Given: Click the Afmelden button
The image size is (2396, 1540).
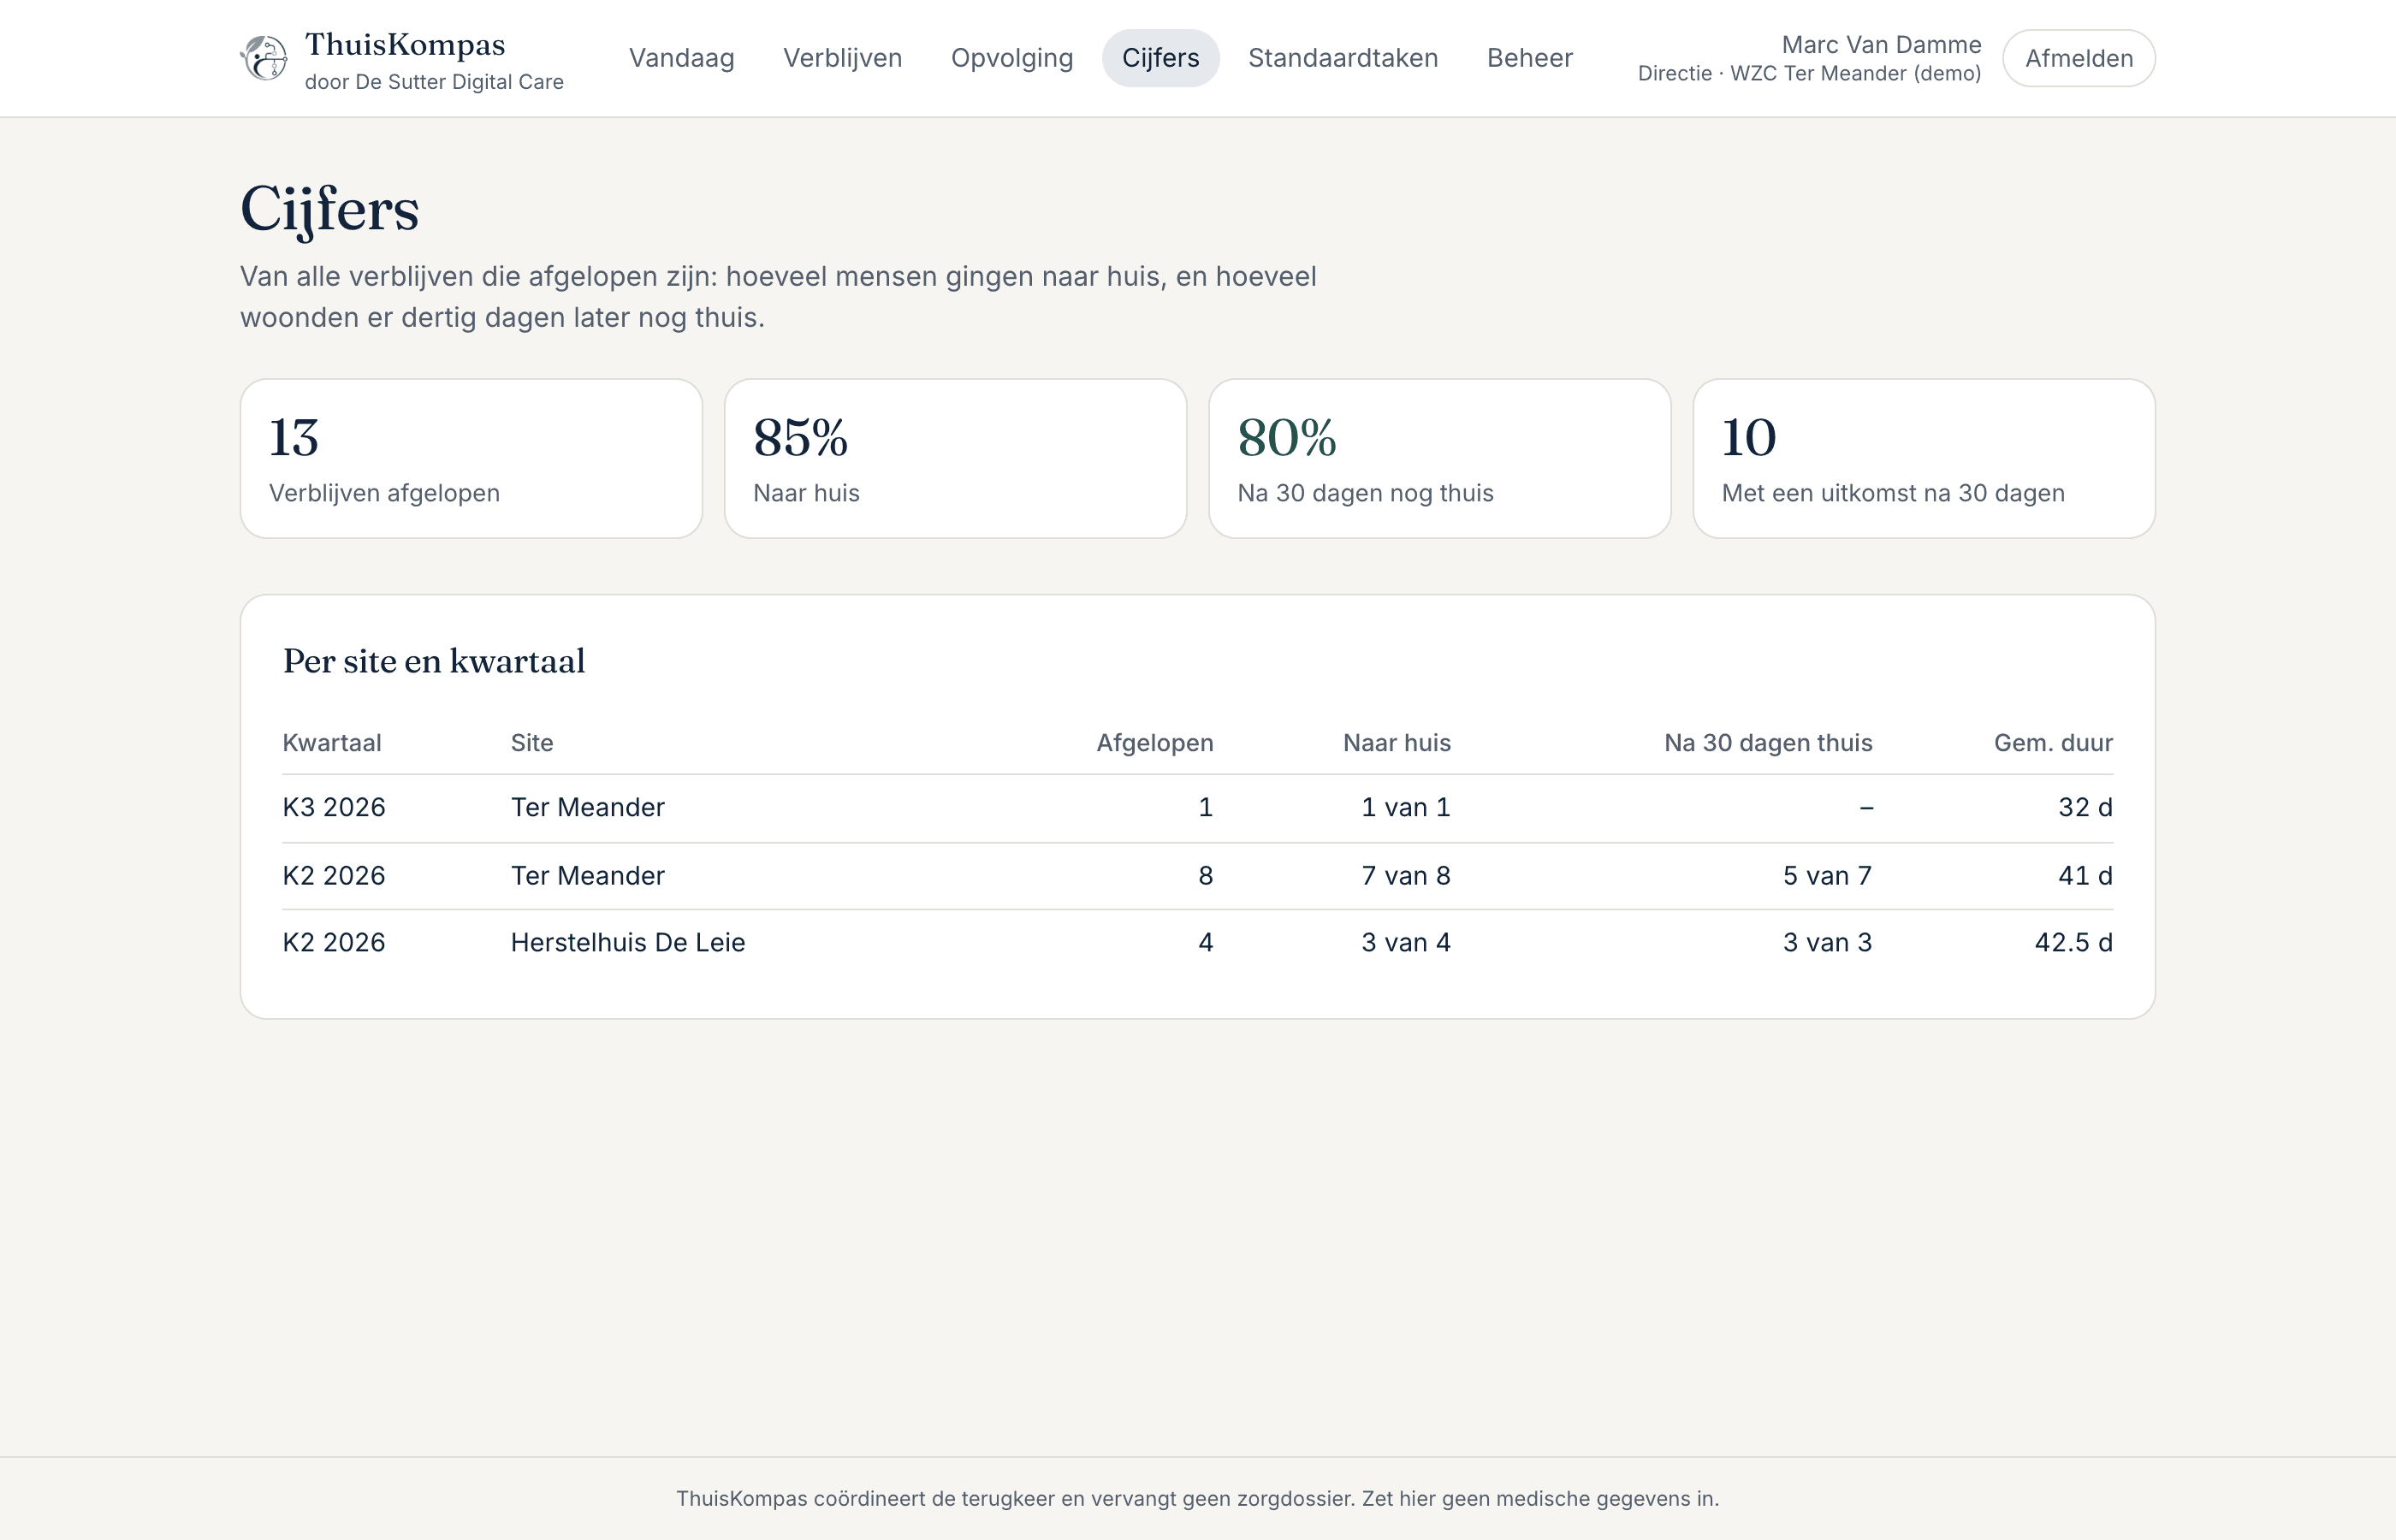Looking at the screenshot, I should (2079, 58).
